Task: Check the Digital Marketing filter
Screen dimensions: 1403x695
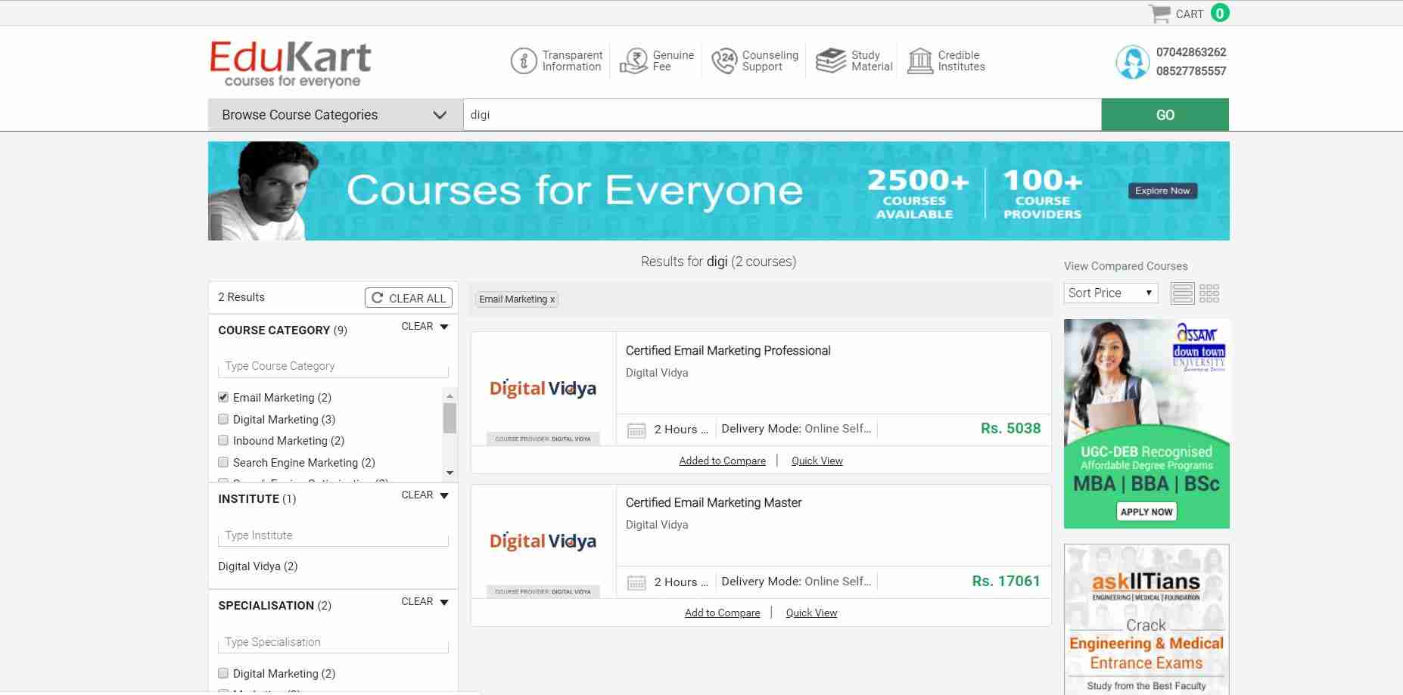Action: point(222,418)
